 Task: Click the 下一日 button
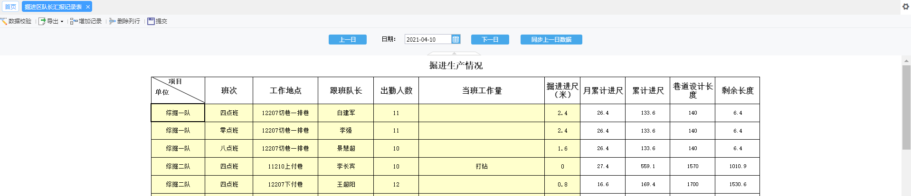pyautogui.click(x=490, y=40)
